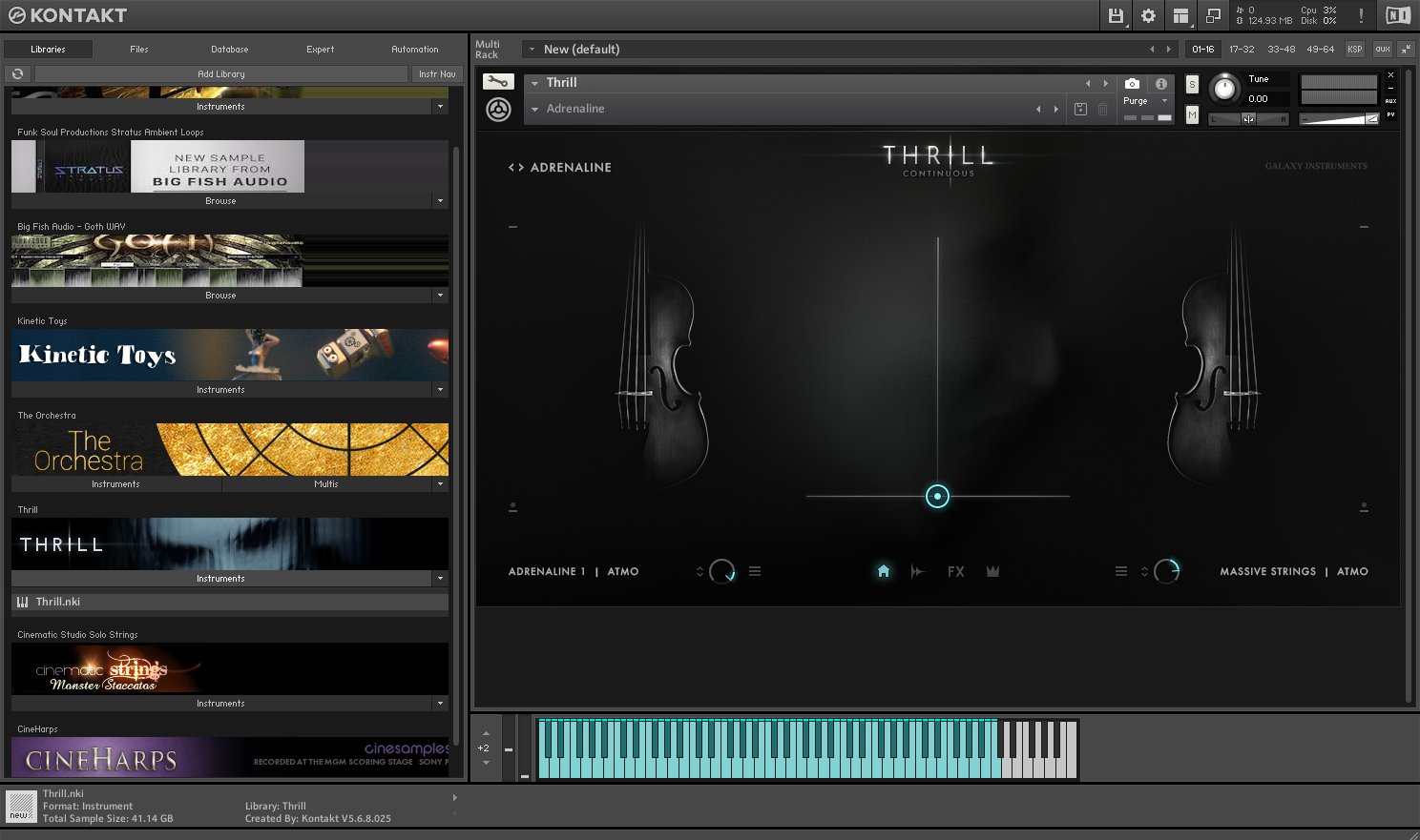Open left source list menu icon
The width and height of the screenshot is (1420, 840).
coord(755,571)
